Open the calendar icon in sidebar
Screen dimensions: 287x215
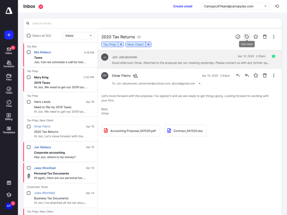[9, 183]
